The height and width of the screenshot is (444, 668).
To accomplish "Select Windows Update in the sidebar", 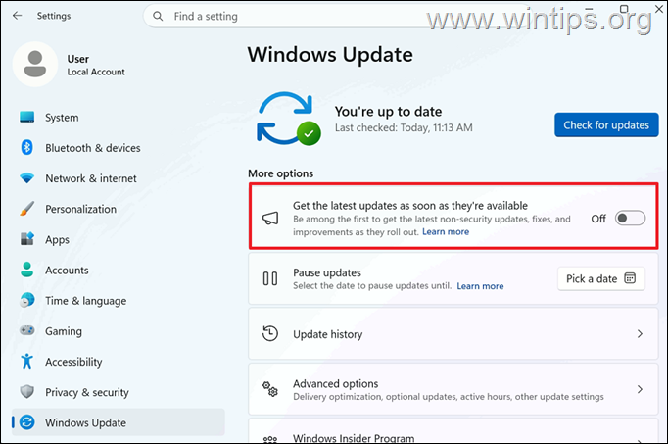I will point(118,422).
